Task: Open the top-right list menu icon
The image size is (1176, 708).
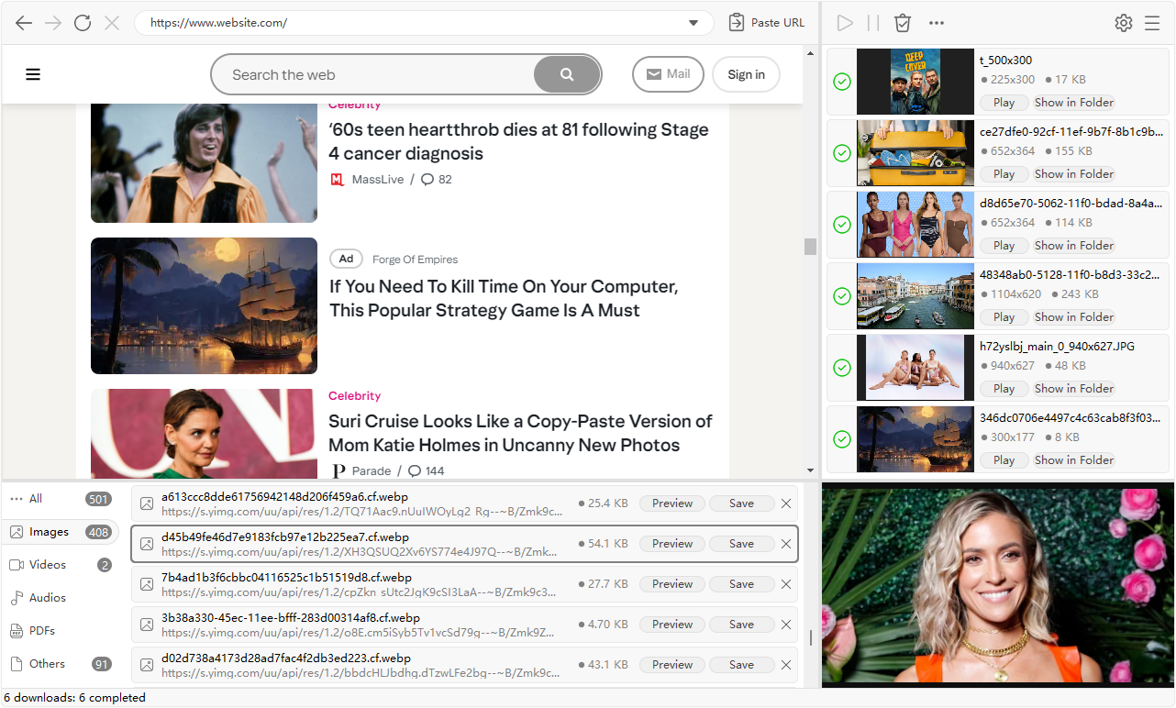Action: coord(1152,23)
